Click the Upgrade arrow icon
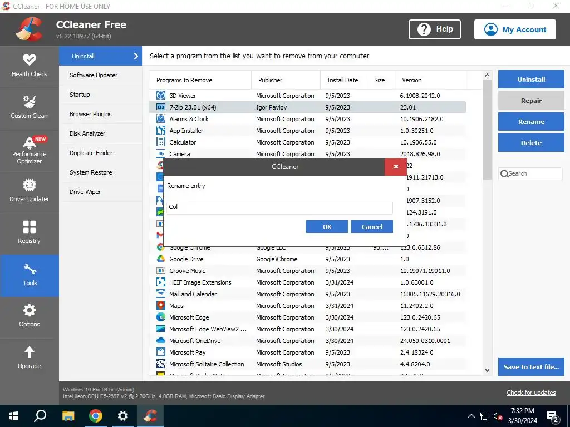 coord(29,352)
